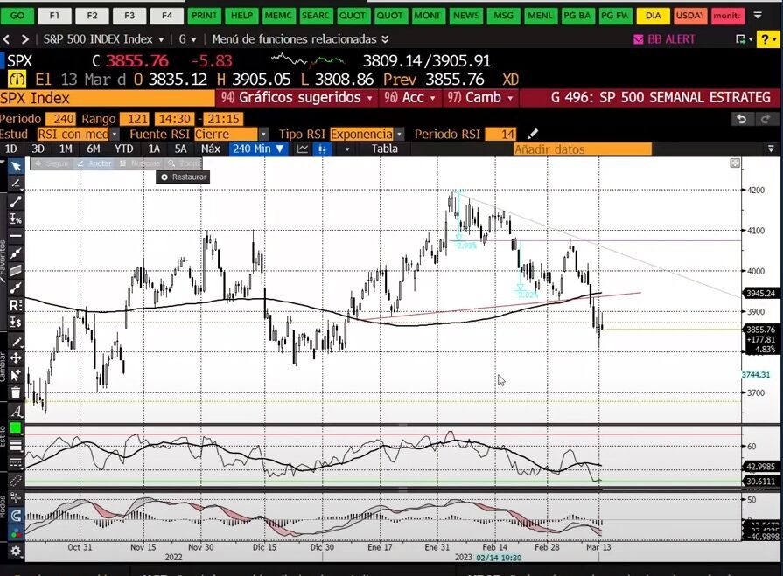The image size is (783, 576).
Task: Toggle the dotted lasso selection mode
Action: 16,480
